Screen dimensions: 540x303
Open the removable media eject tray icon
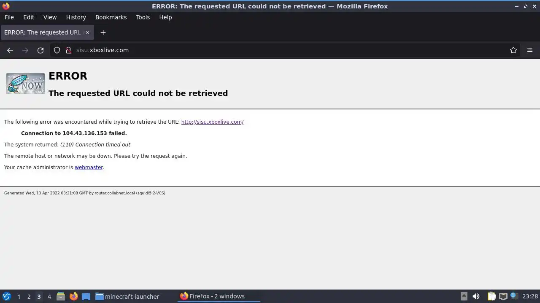coord(464,296)
